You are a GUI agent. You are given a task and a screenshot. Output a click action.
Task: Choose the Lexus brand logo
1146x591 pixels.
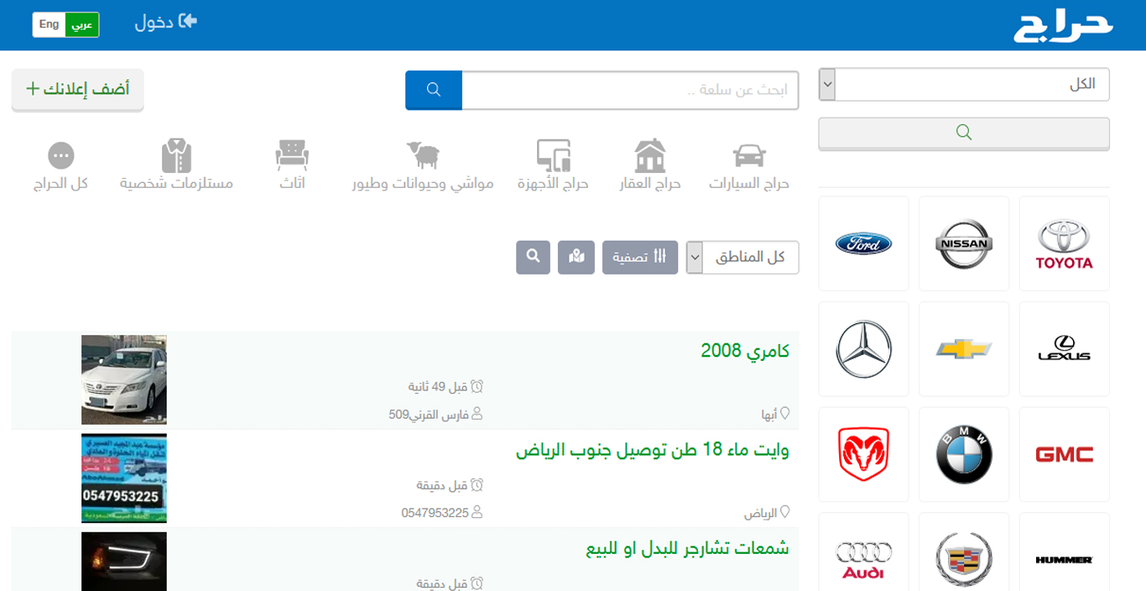pos(1065,348)
